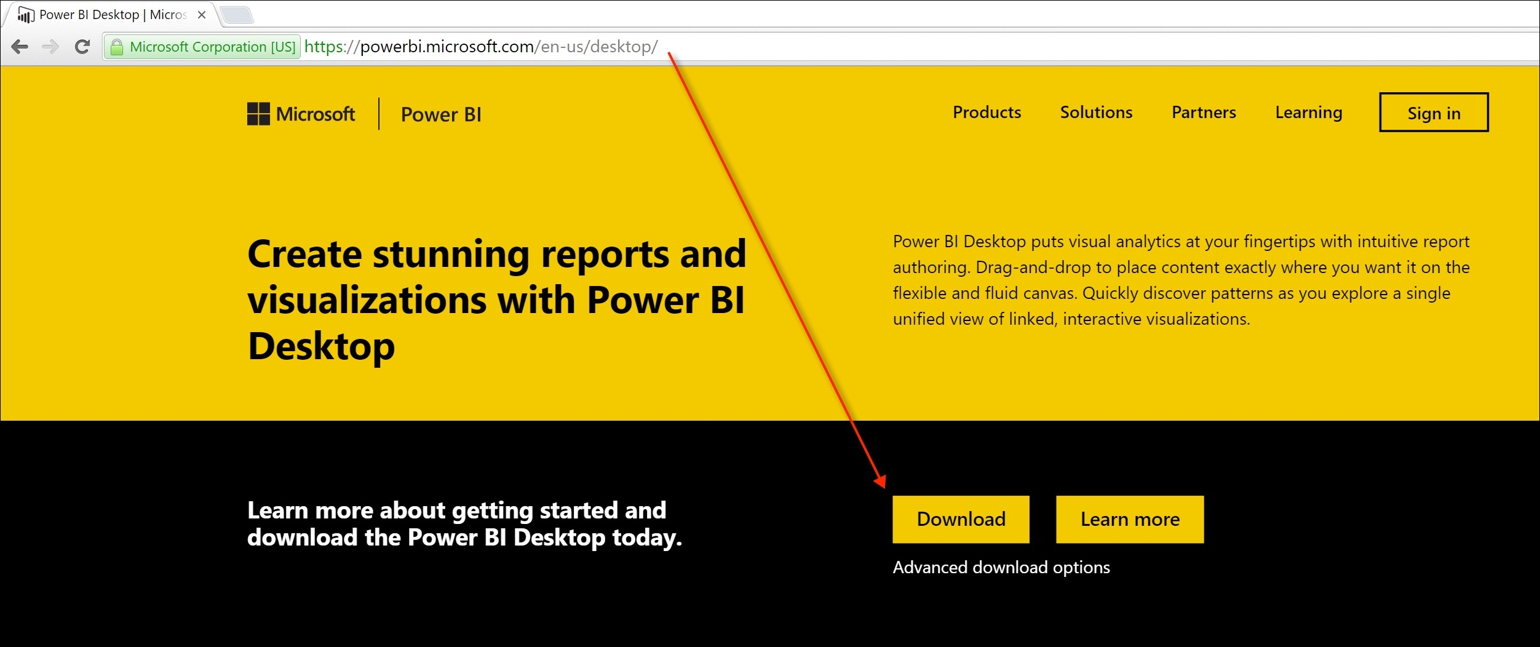Open Advanced download options link
1540x647 pixels.
(1001, 567)
